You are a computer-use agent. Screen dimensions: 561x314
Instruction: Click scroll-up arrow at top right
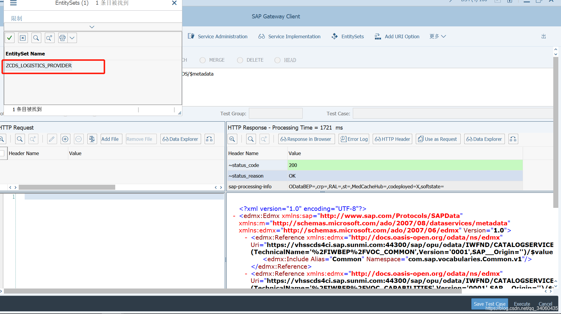coord(556,49)
